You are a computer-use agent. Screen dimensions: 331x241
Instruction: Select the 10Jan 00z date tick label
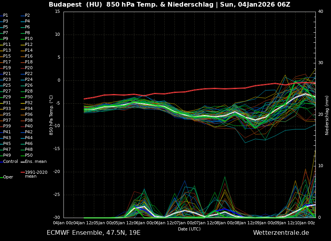click(305, 223)
